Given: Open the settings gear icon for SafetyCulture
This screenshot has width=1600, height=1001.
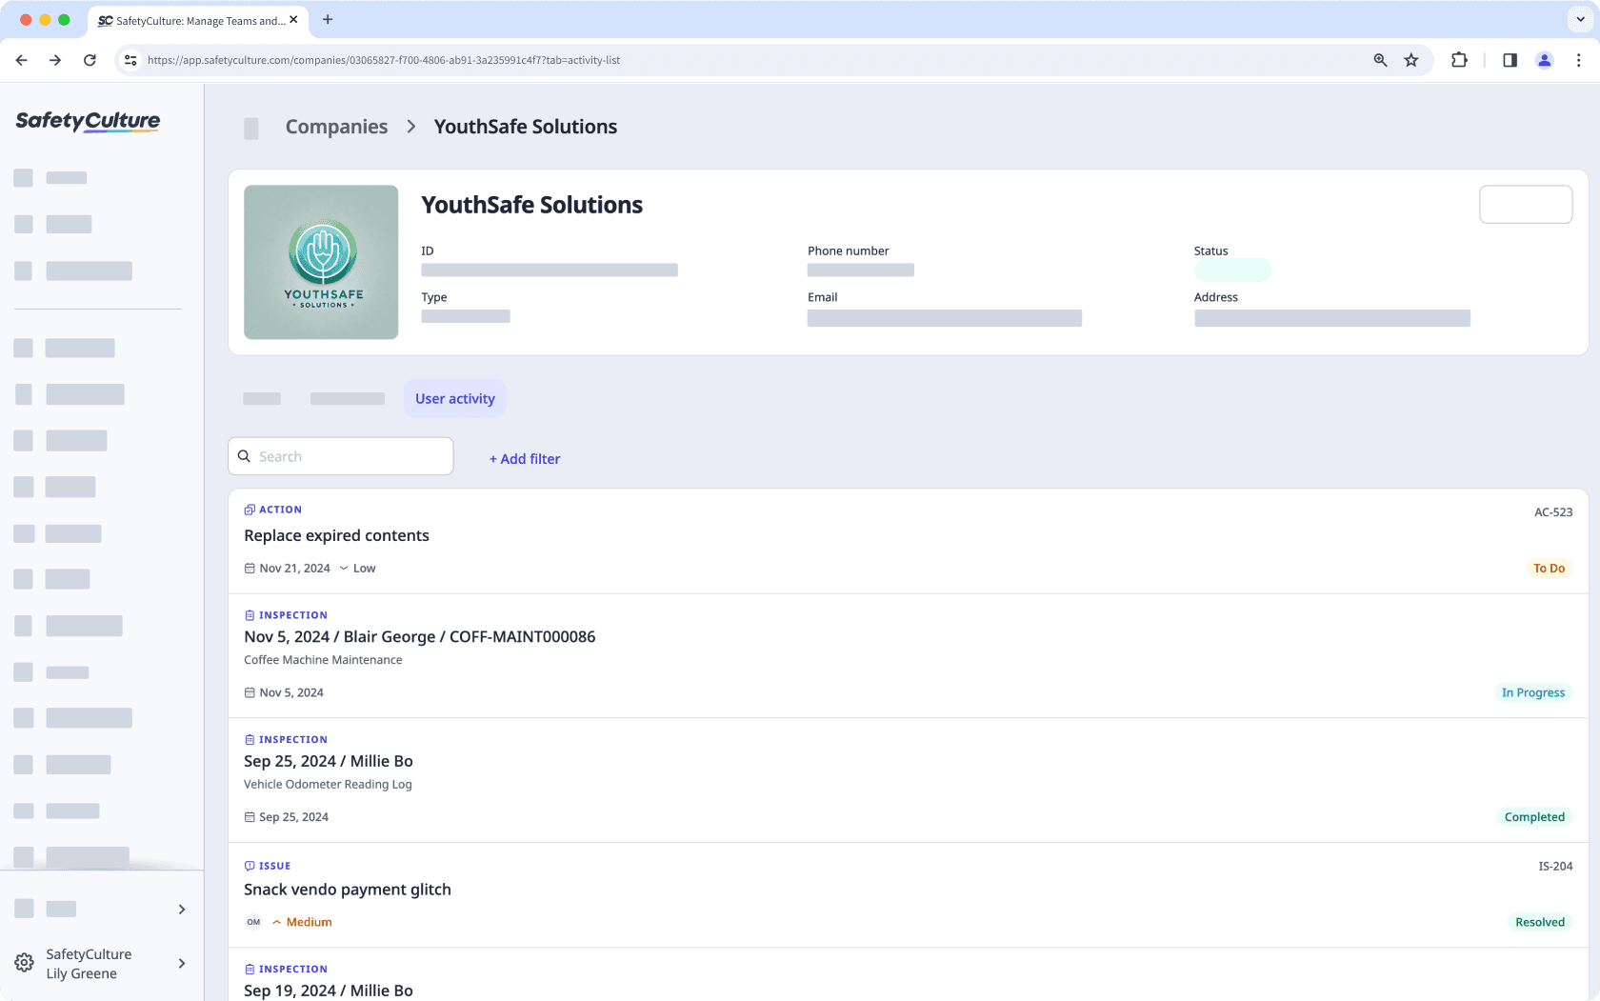Looking at the screenshot, I should coord(24,963).
